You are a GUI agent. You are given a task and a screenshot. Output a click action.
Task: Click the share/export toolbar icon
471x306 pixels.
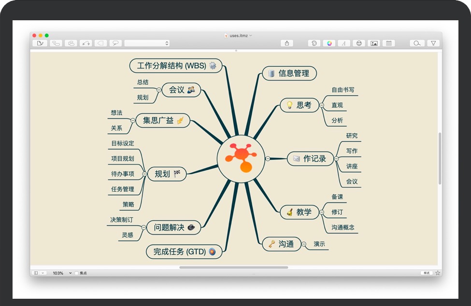coord(287,43)
